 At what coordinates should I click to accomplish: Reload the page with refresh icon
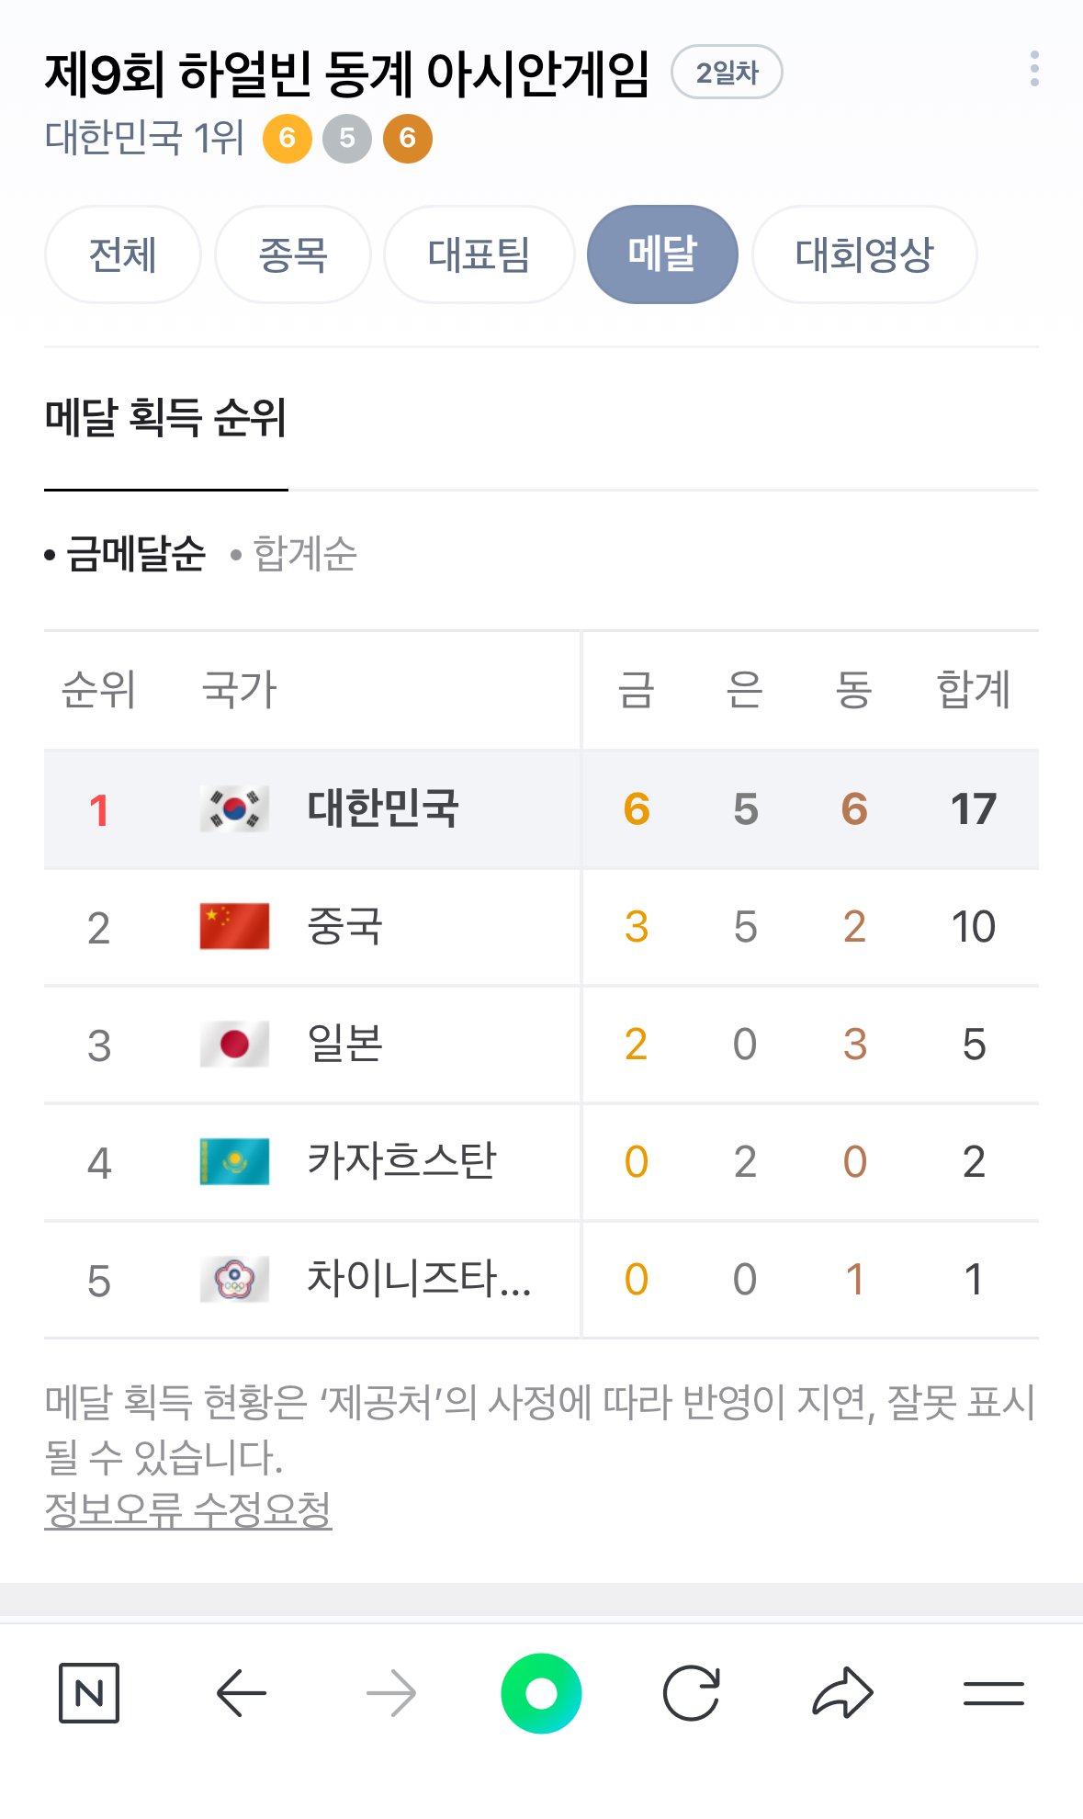tap(691, 1692)
